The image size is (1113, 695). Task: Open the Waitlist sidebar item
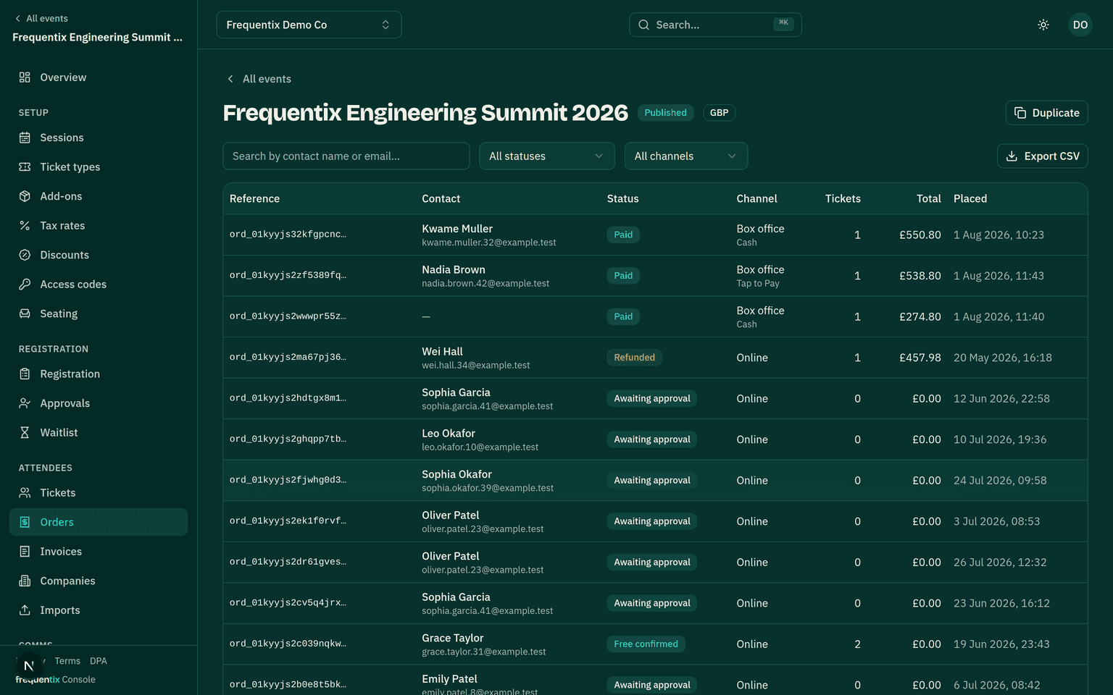[99, 432]
